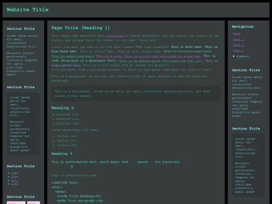Click the 'This is an abbreviation' text
This screenshot has width=272, height=204.
coord(161,61)
